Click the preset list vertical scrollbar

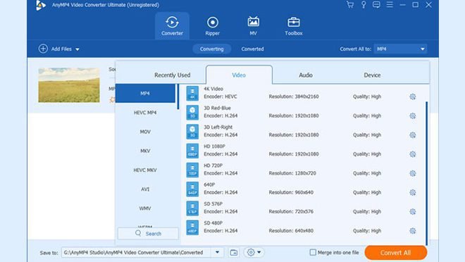(x=427, y=173)
